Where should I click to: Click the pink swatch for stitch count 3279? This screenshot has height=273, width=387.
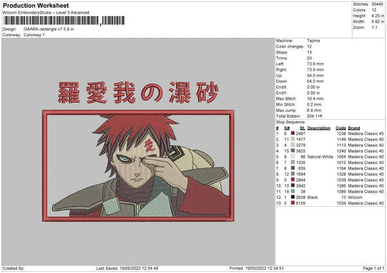pyautogui.click(x=293, y=145)
